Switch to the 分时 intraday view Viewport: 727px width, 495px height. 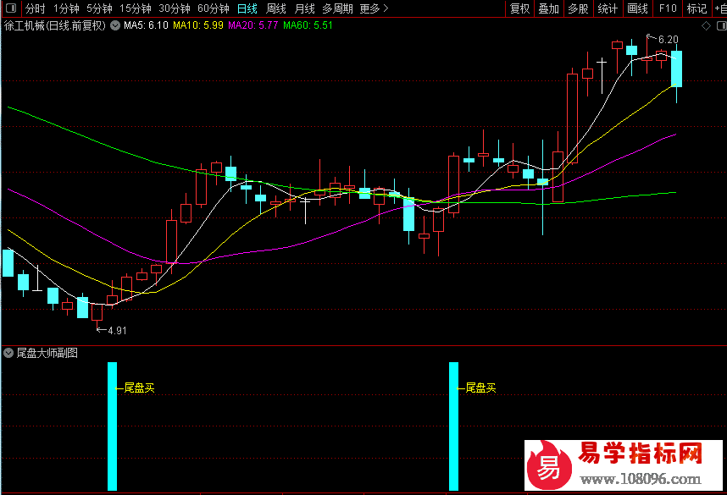pos(35,8)
